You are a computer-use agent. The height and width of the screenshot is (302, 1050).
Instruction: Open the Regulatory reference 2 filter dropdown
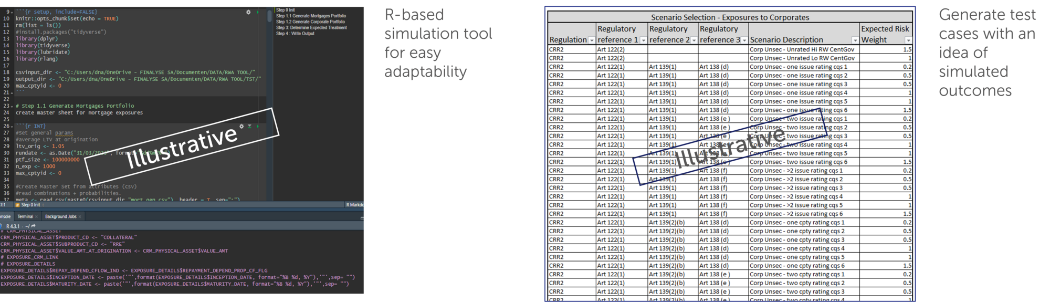point(694,40)
